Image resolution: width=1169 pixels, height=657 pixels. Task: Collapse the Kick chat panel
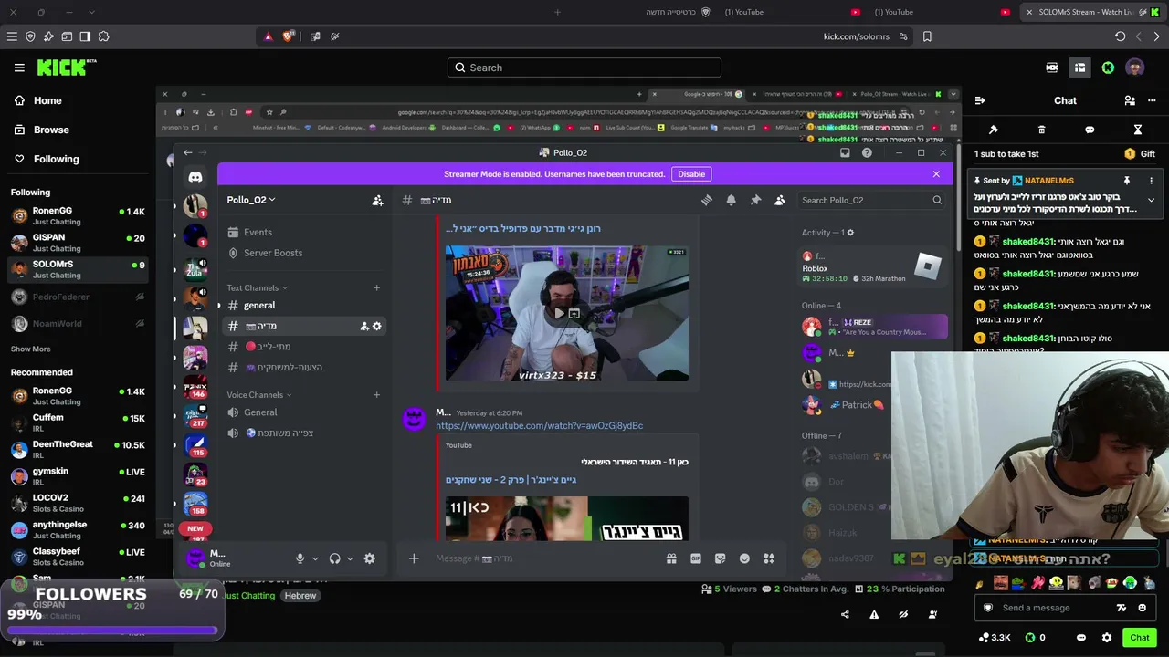tap(979, 100)
